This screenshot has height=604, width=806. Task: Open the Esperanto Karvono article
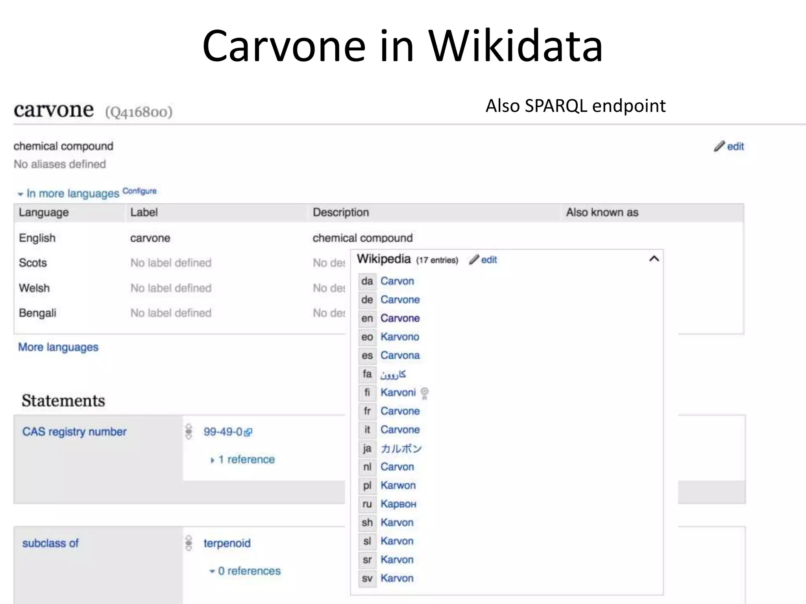click(400, 337)
